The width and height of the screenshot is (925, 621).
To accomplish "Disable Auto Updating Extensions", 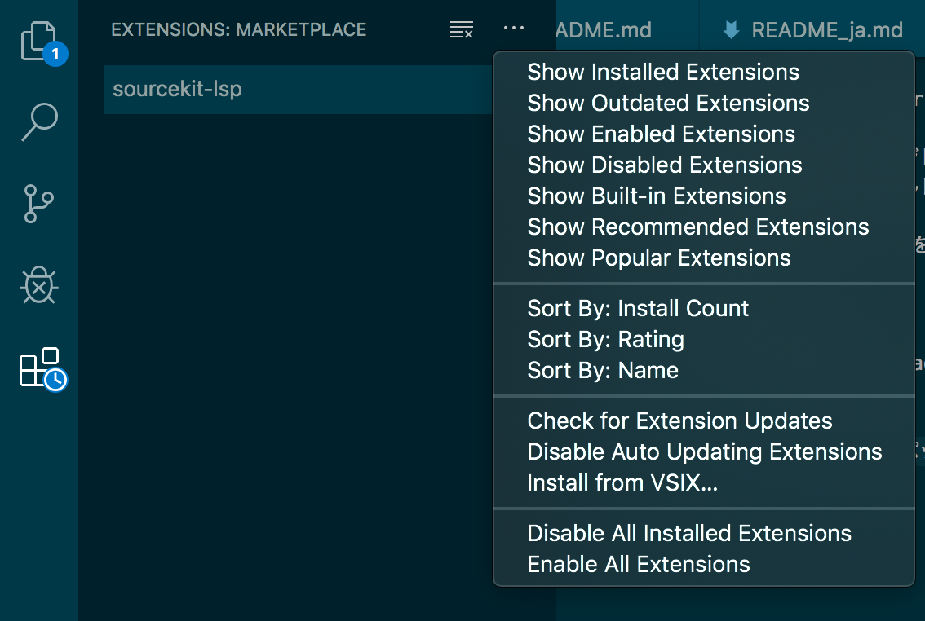I will click(705, 451).
